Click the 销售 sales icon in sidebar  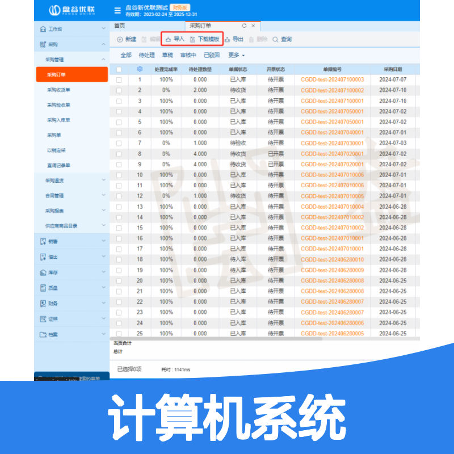43,241
